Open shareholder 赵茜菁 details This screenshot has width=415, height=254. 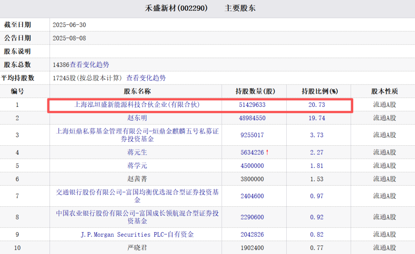[x=137, y=179]
